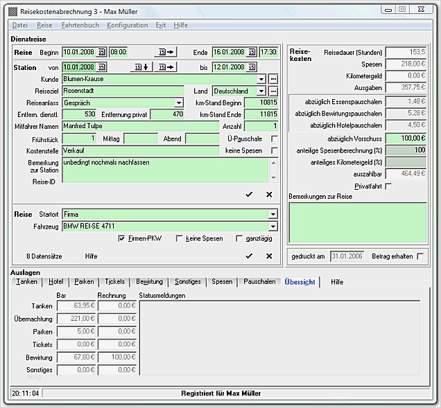
Task: Open the Fahrzeug dropdown list
Action: point(273,227)
